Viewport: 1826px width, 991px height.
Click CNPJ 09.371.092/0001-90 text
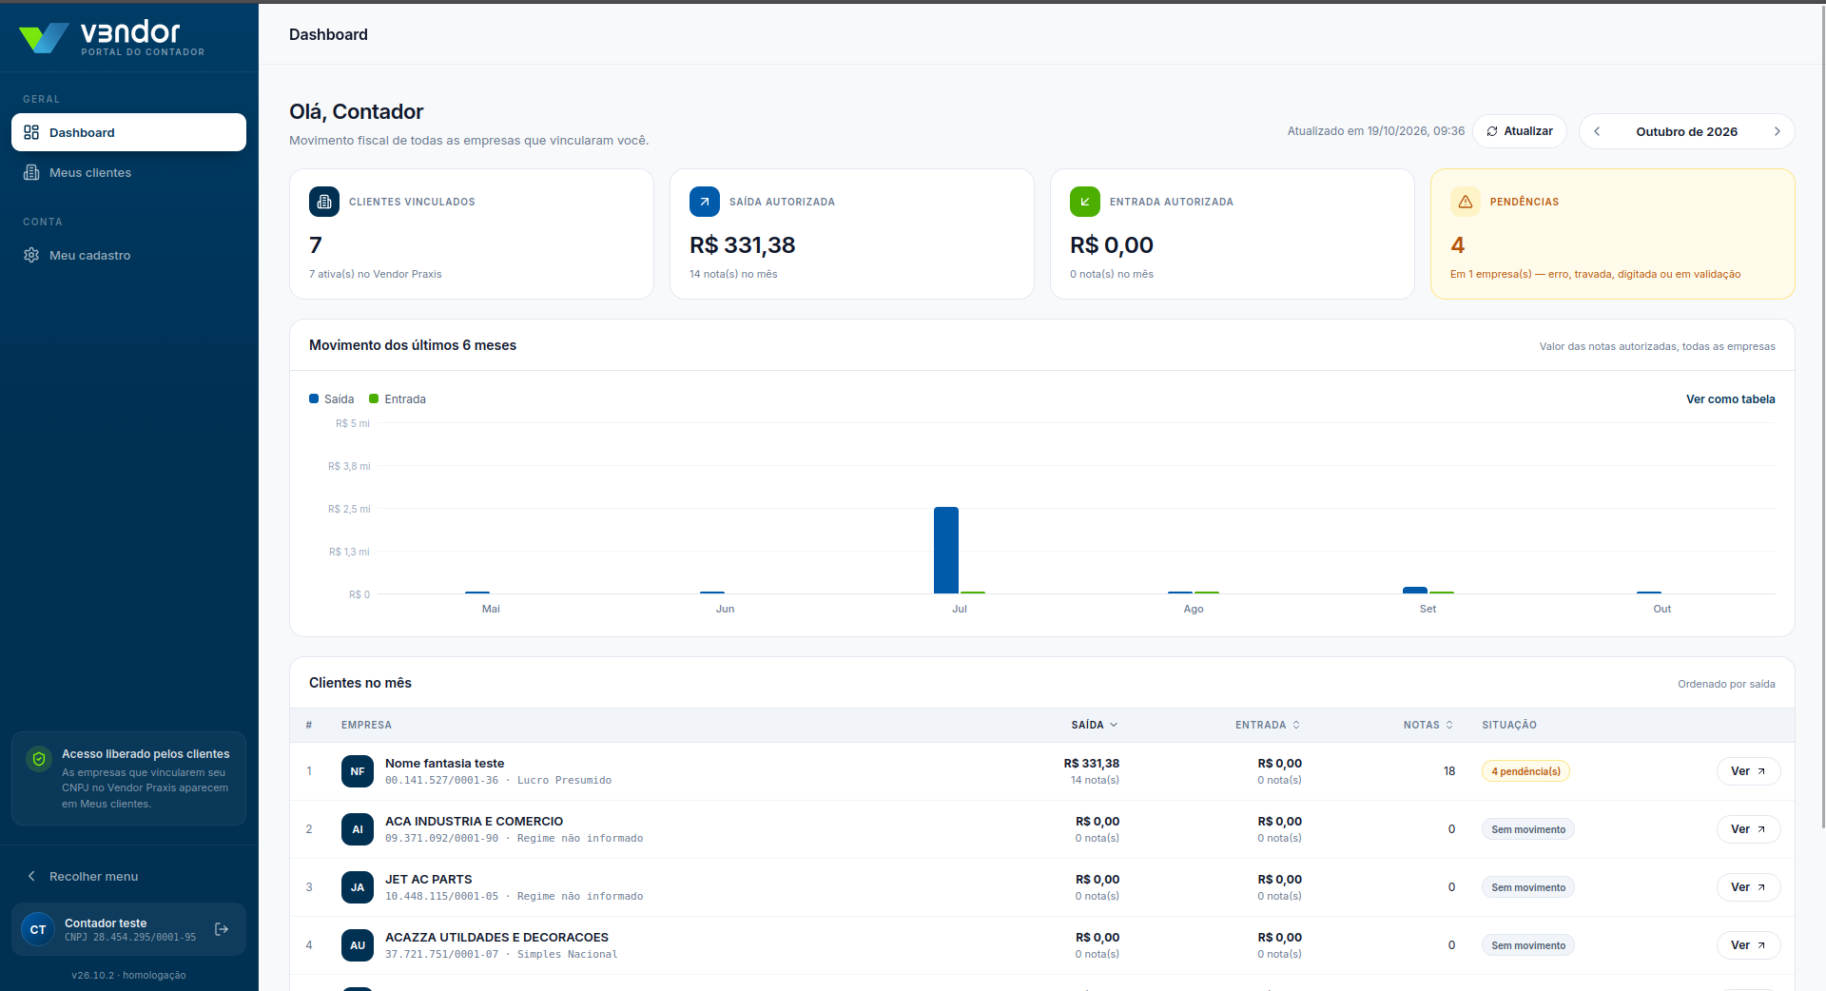(x=441, y=838)
